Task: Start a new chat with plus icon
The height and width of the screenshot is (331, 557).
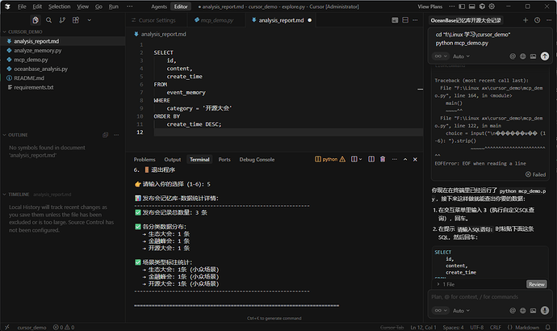Action: click(x=526, y=20)
